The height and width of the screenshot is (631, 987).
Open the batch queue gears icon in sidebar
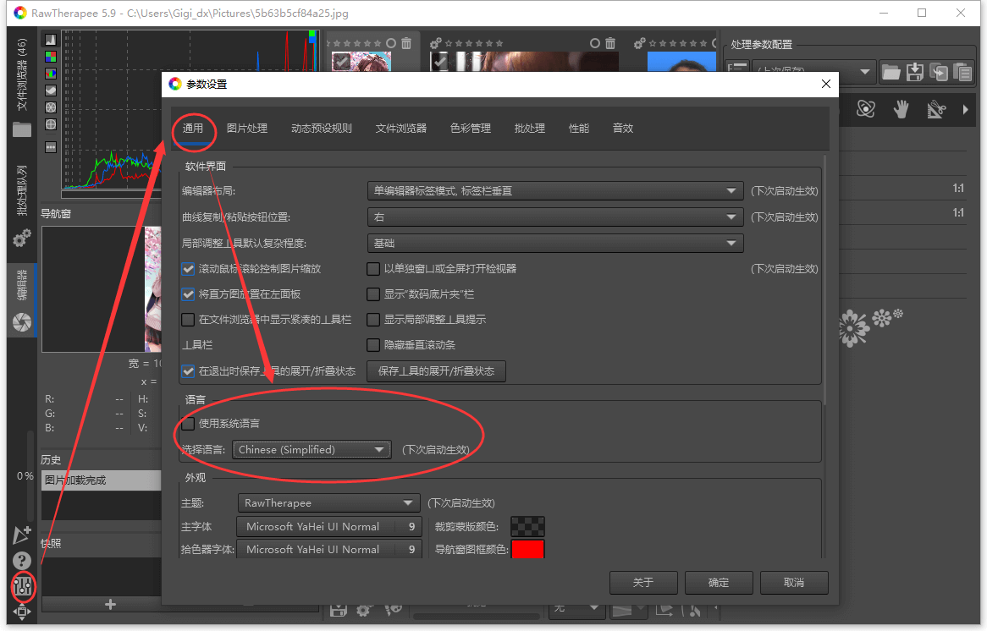22,238
